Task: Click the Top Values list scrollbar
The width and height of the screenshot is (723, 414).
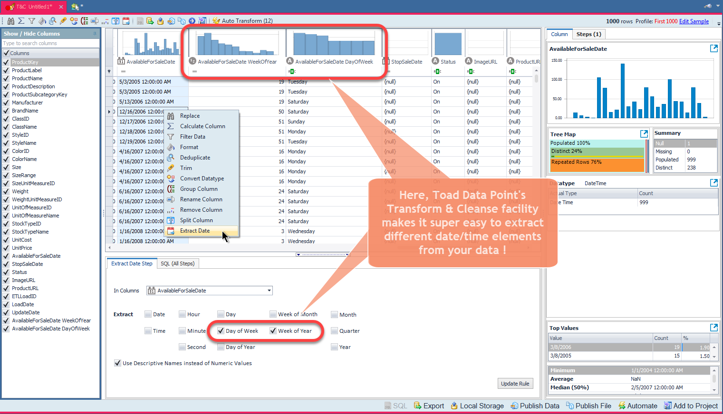Action: (x=714, y=352)
